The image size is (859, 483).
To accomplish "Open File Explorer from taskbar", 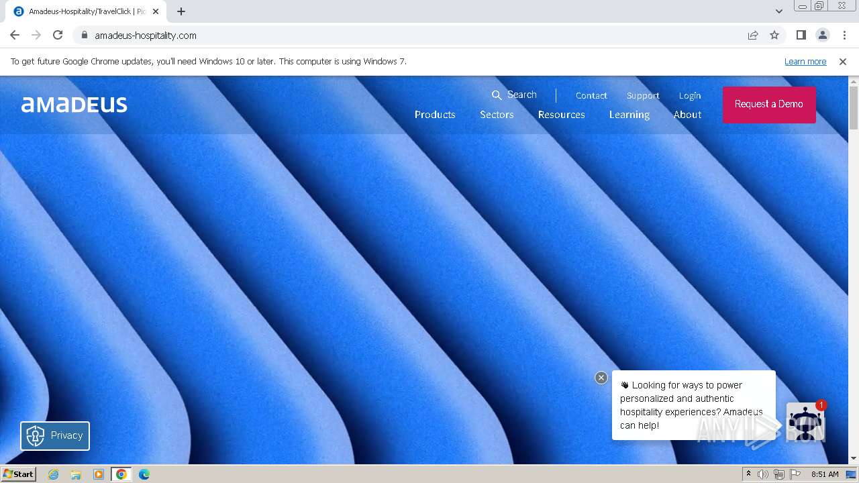I will [x=76, y=474].
